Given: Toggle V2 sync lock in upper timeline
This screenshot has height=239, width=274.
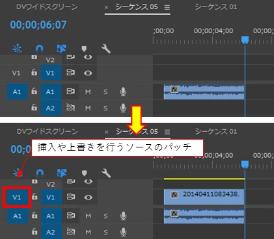Looking at the screenshot, I should pyautogui.click(x=70, y=57).
